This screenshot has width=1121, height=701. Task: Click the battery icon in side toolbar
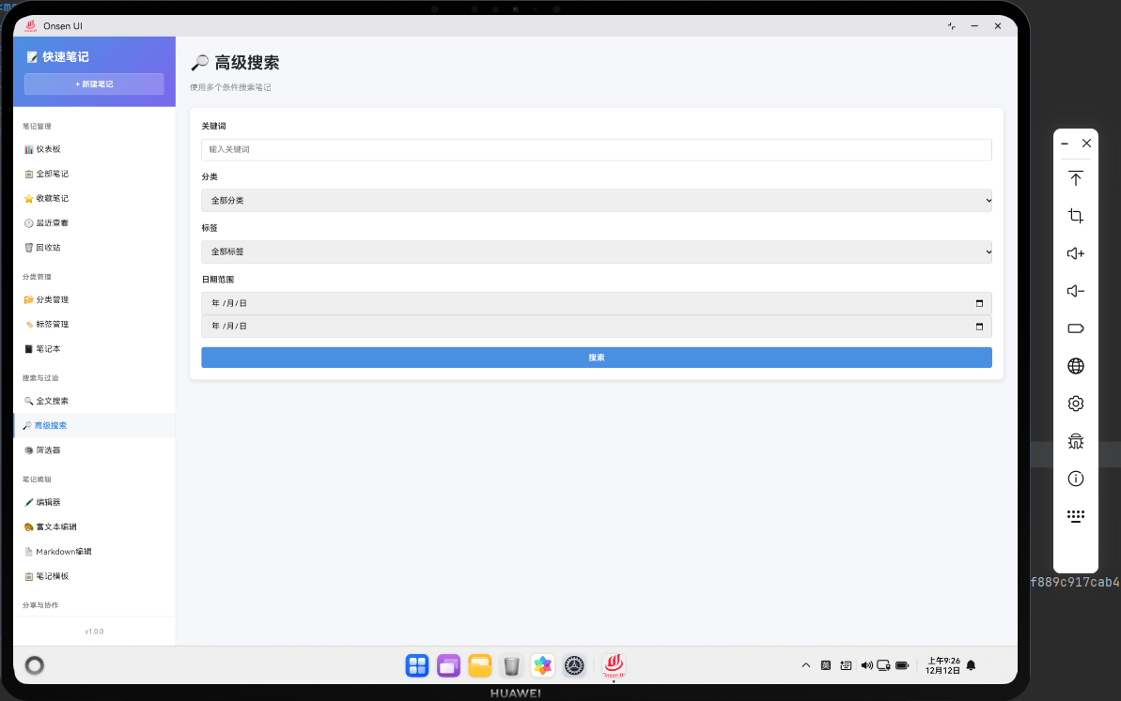click(x=1075, y=328)
